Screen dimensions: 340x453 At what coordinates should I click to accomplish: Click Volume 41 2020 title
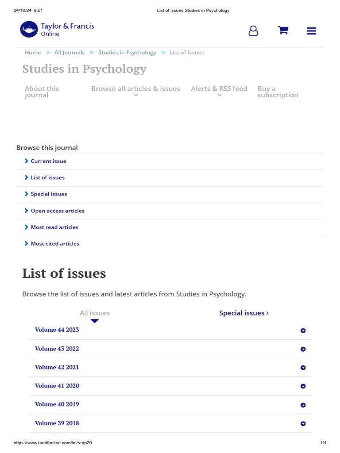tap(57, 386)
